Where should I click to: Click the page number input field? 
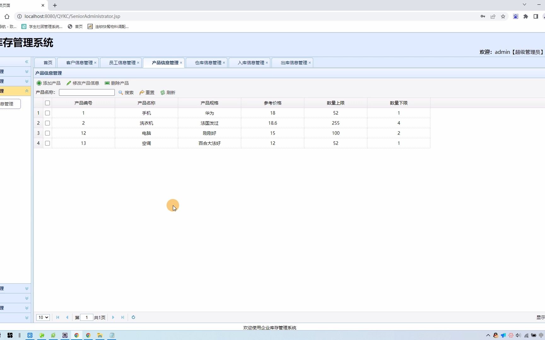(87, 317)
